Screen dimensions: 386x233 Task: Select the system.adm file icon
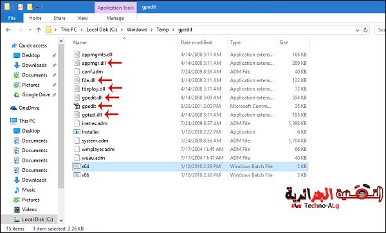[x=77, y=141]
